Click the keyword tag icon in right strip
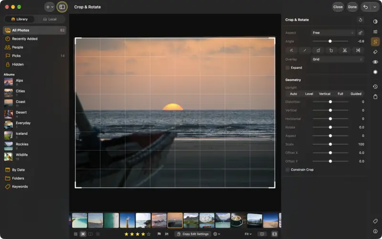382x239 pixels. click(375, 221)
